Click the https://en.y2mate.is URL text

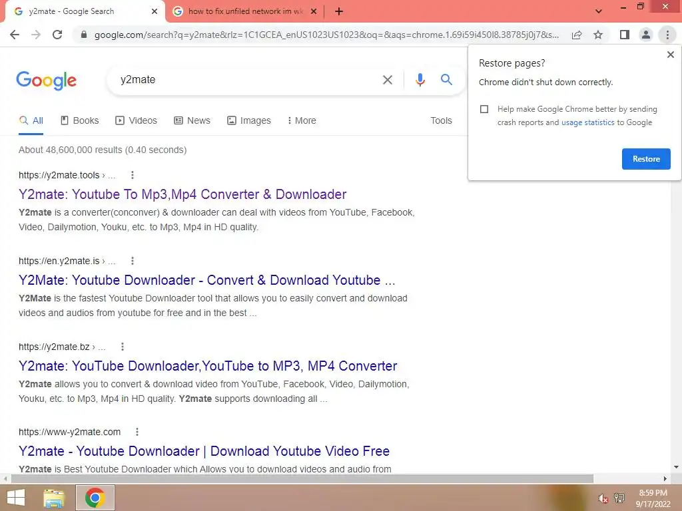pos(59,261)
